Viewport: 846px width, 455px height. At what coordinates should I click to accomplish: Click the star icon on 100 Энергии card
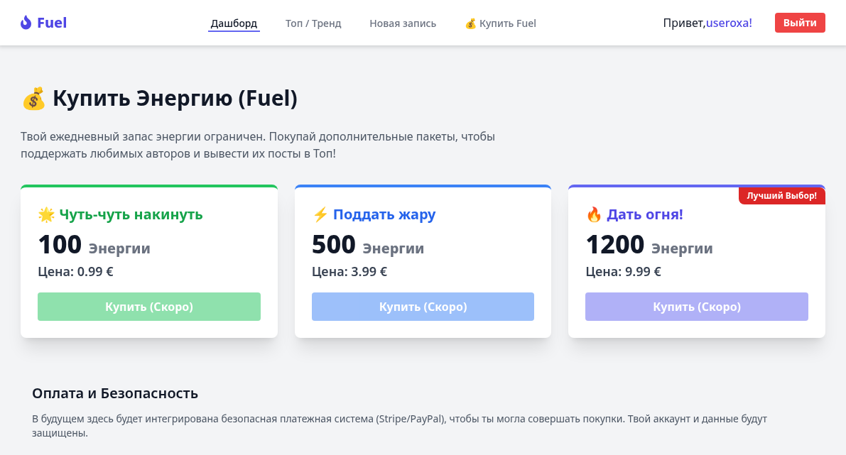(46, 214)
